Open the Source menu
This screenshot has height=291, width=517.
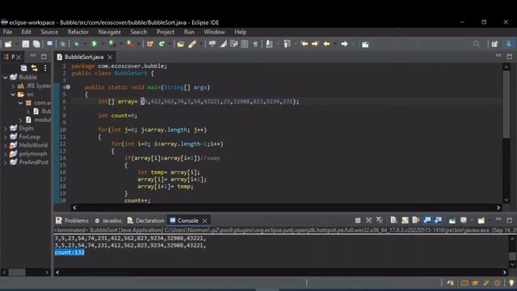tap(49, 32)
